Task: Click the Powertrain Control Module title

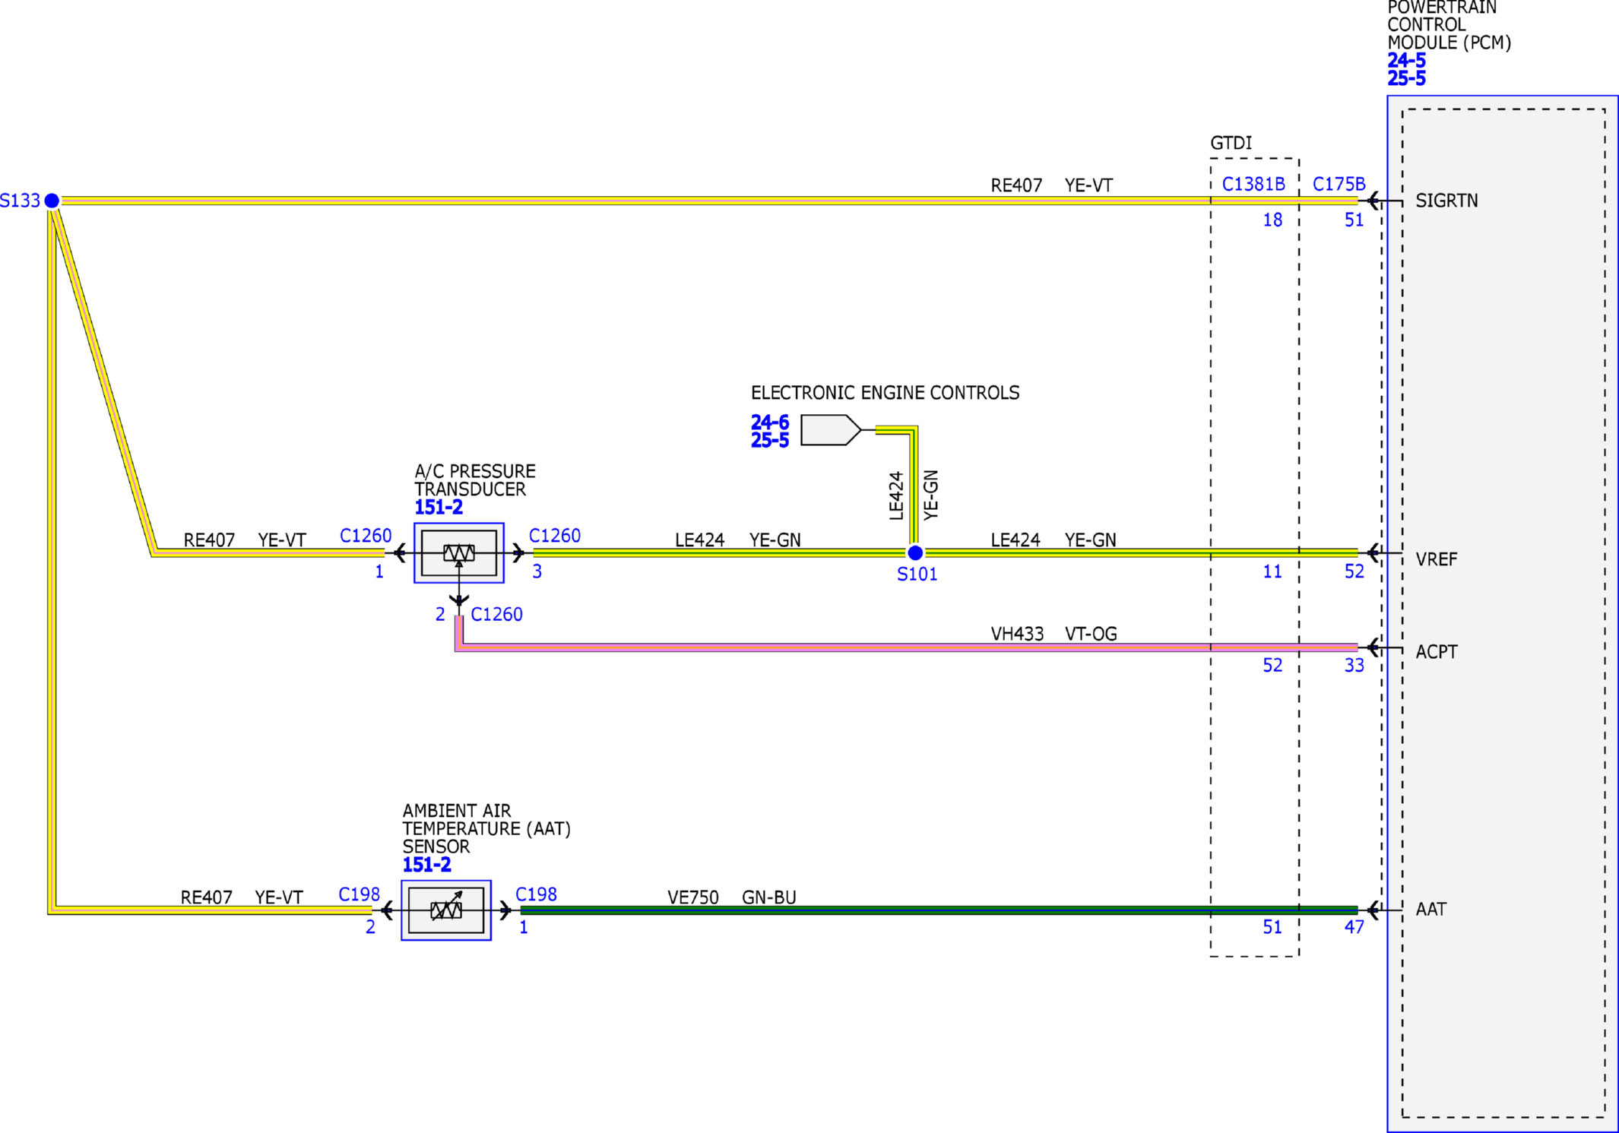Action: pos(1449,25)
